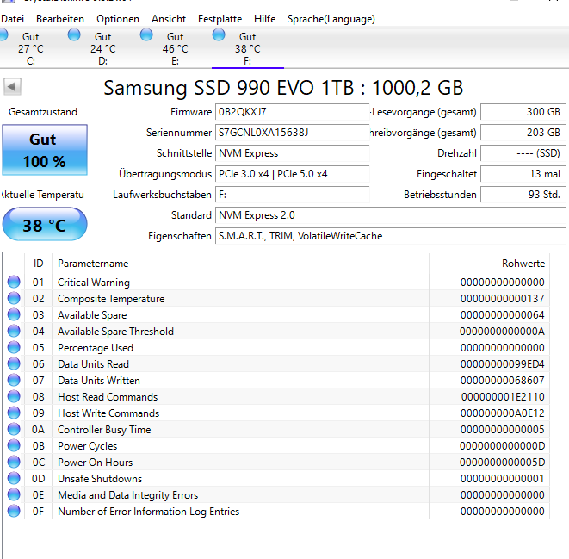This screenshot has height=559, width=569.
Task: Click status orb of Media and Data Integrity row
Action: click(14, 494)
